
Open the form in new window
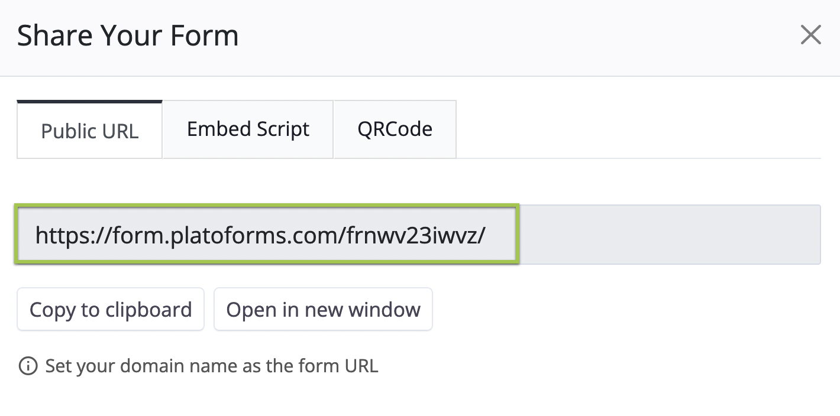tap(323, 310)
